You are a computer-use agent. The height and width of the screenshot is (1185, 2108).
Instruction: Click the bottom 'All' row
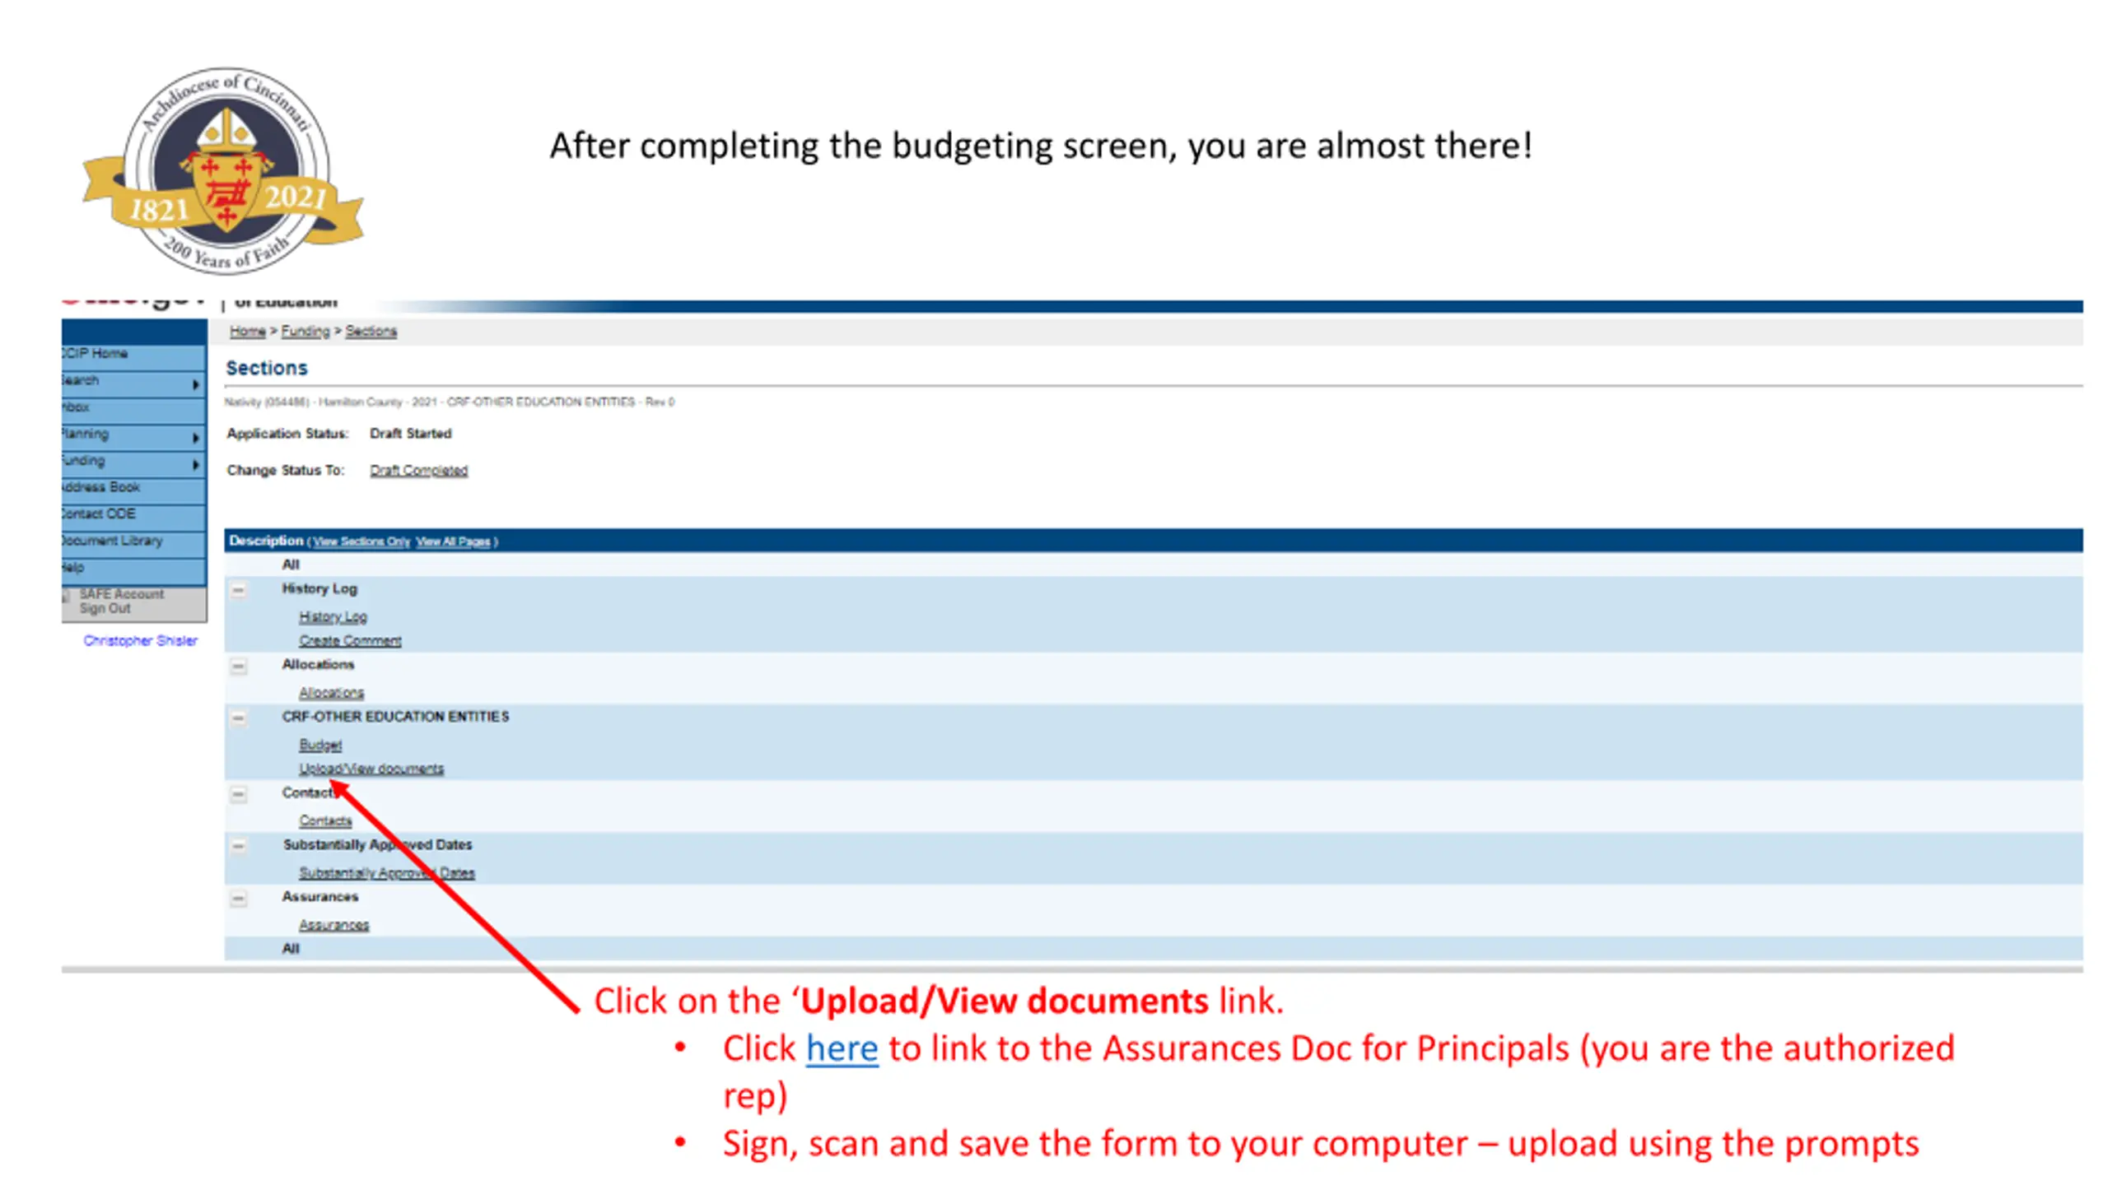pyautogui.click(x=1154, y=948)
